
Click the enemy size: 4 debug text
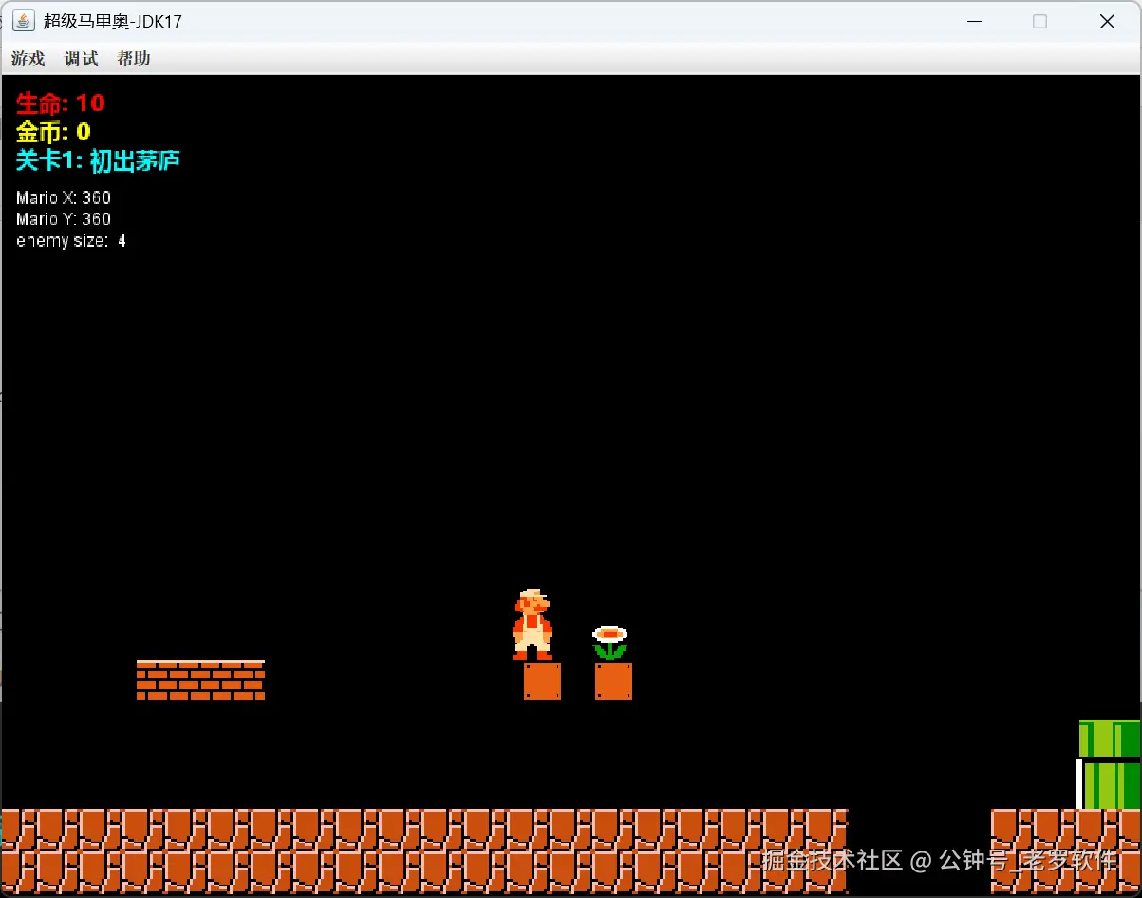tap(71, 241)
